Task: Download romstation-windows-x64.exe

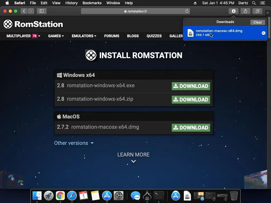Action: (x=191, y=86)
